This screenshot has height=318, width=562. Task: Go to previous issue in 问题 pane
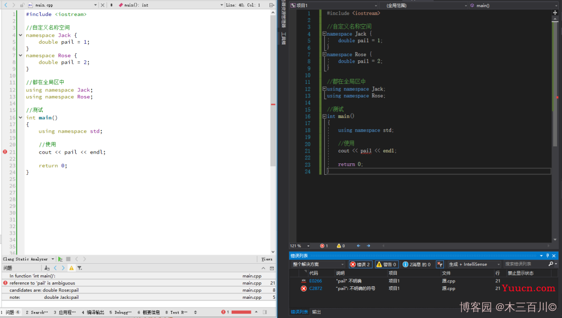pyautogui.click(x=55, y=268)
